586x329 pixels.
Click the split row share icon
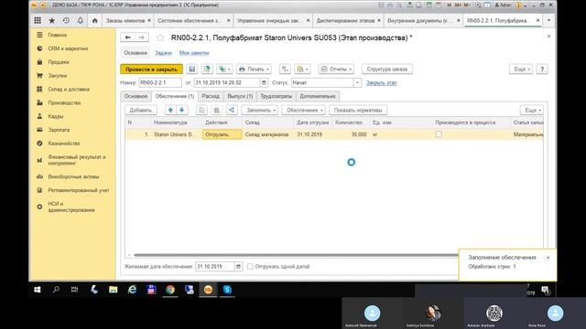click(232, 110)
